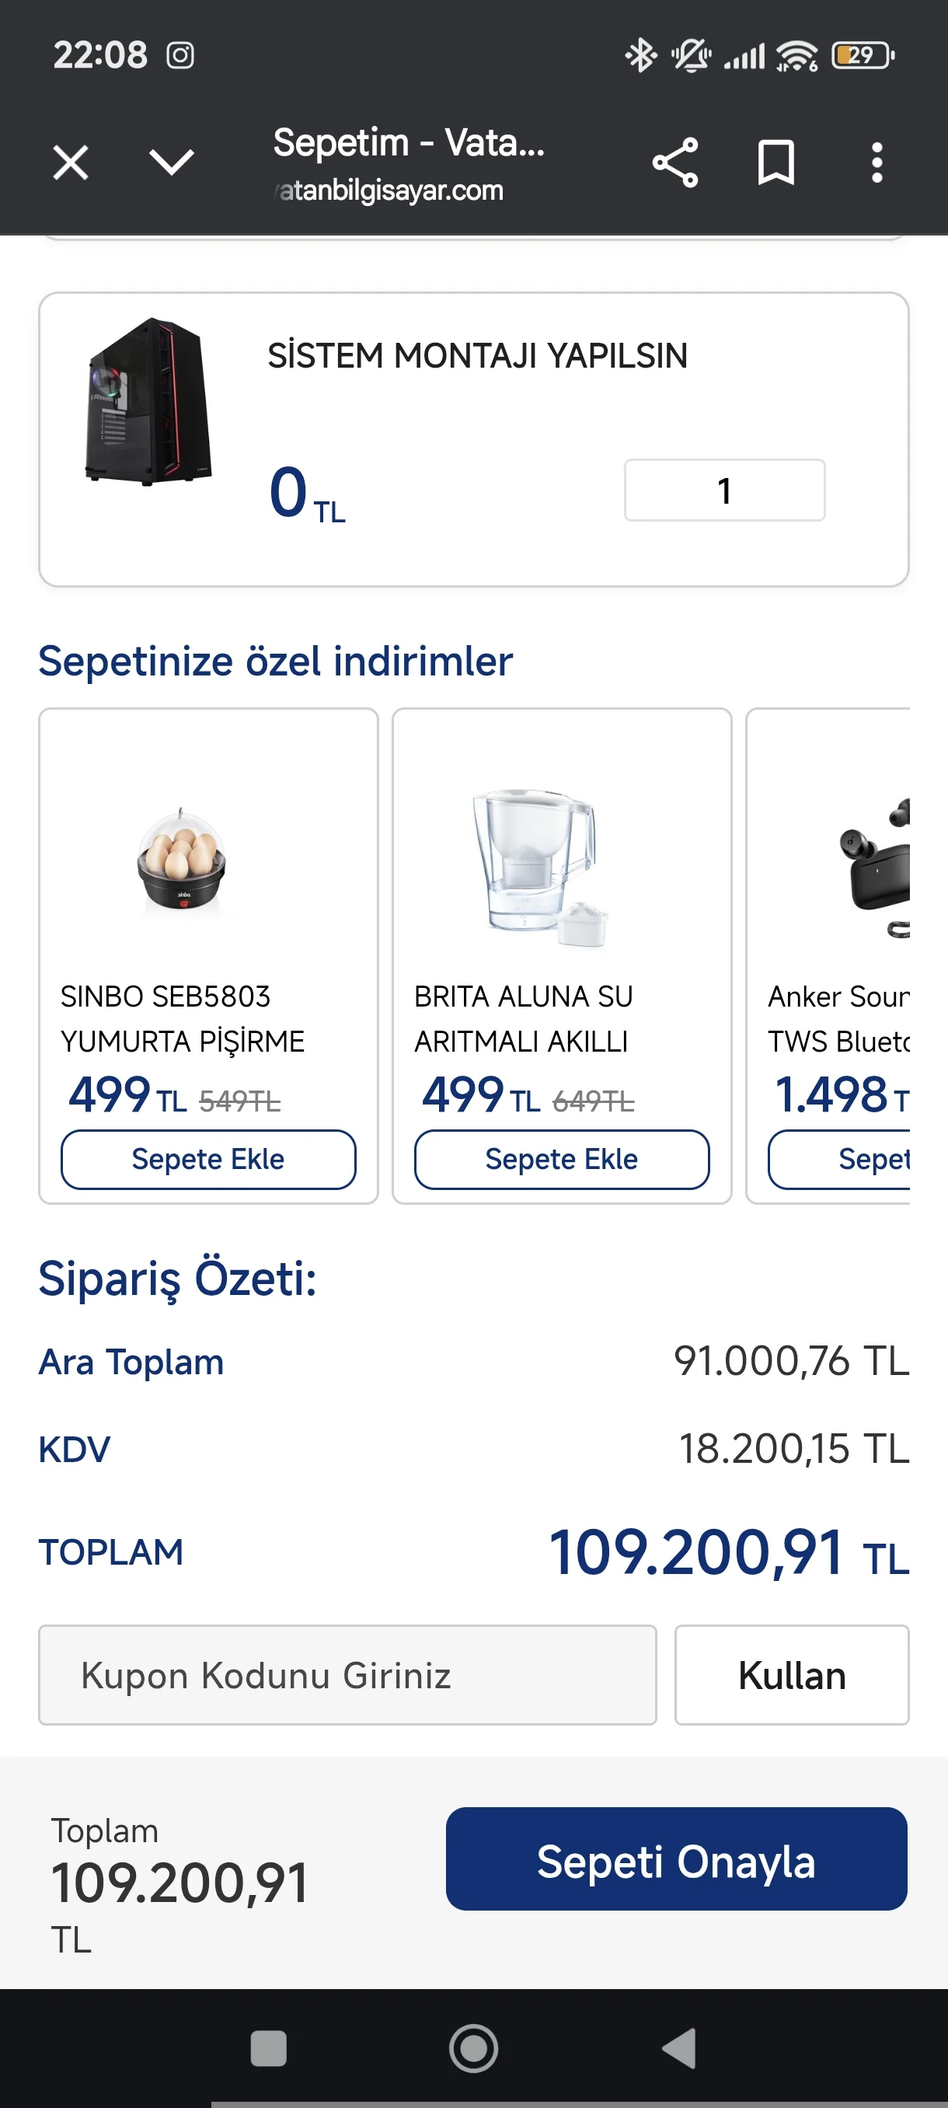Image resolution: width=948 pixels, height=2108 pixels.
Task: Tap Android recent apps square icon
Action: pyautogui.click(x=268, y=2049)
